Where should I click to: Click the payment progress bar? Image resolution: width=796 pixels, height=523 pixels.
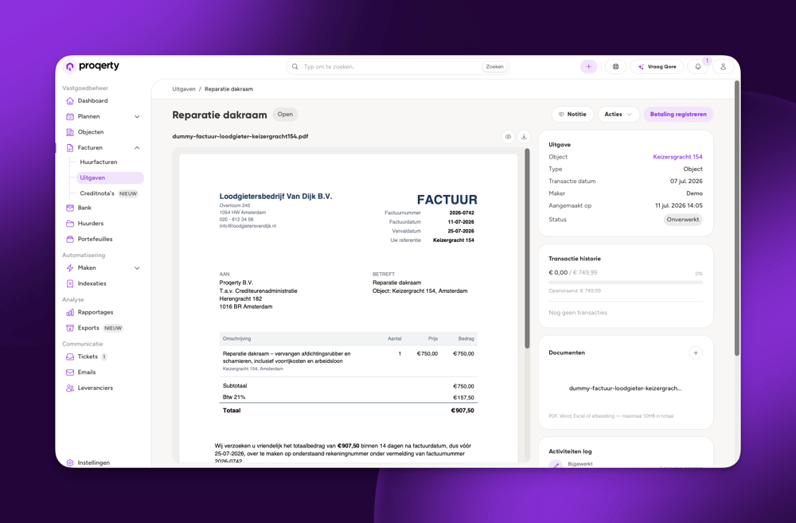[x=626, y=283]
